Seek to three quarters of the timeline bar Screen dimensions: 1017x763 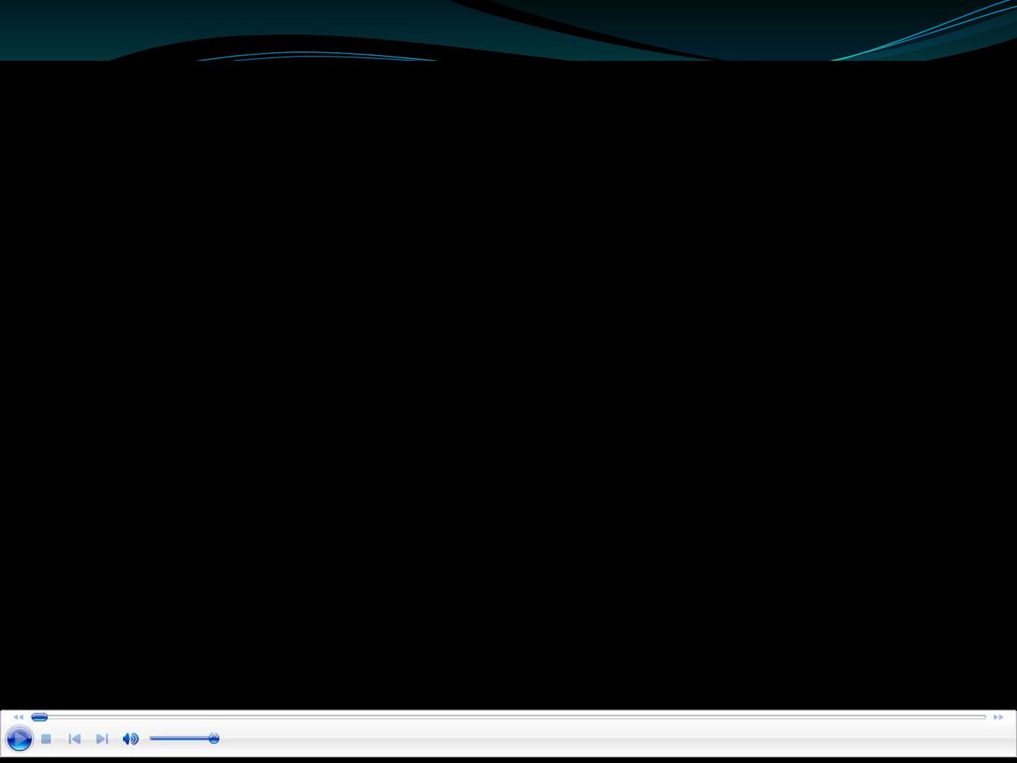[748, 717]
